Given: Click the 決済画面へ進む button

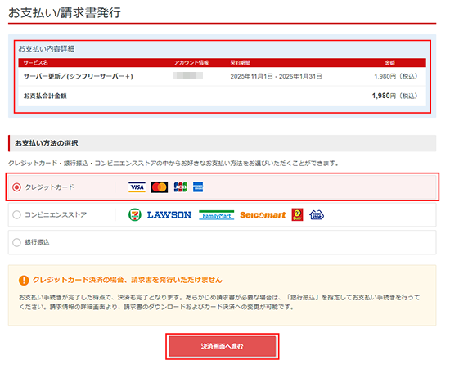Looking at the screenshot, I should tap(222, 346).
